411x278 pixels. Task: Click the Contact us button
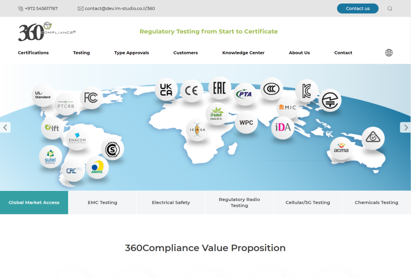click(357, 8)
